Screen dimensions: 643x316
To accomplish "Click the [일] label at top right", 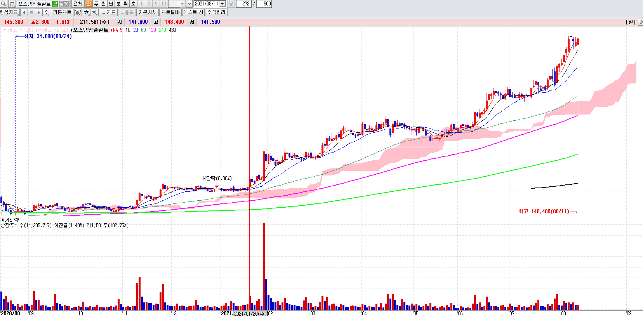I will click(x=631, y=22).
